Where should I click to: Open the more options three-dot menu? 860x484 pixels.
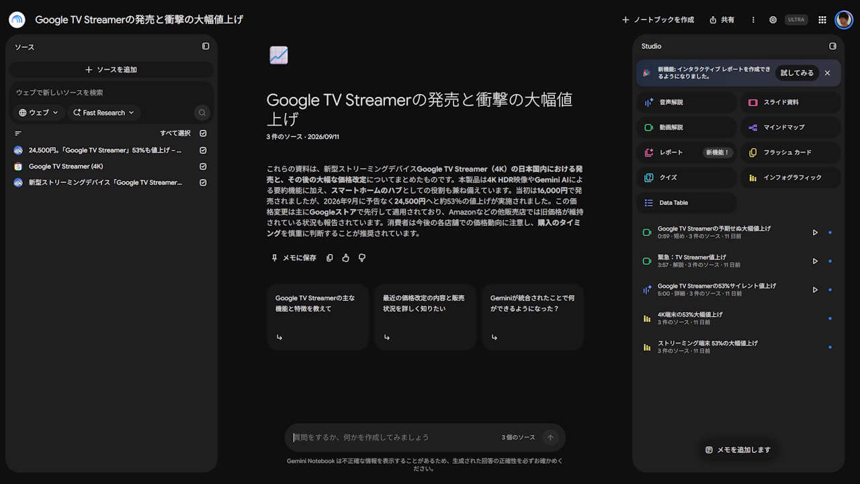[x=753, y=20]
